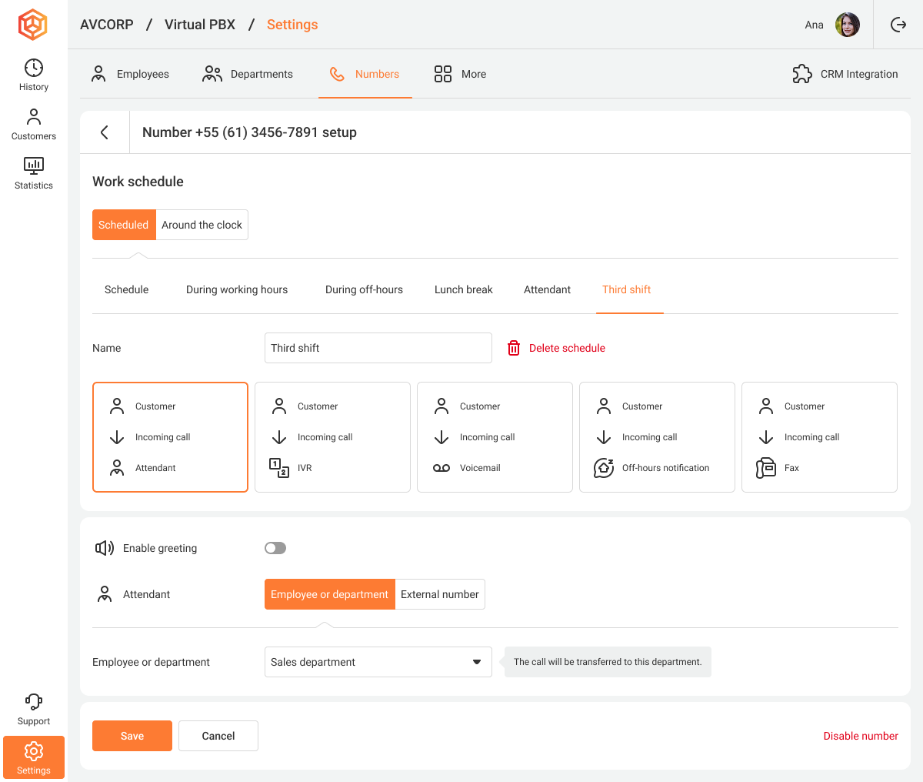Open the Employees section

130,74
